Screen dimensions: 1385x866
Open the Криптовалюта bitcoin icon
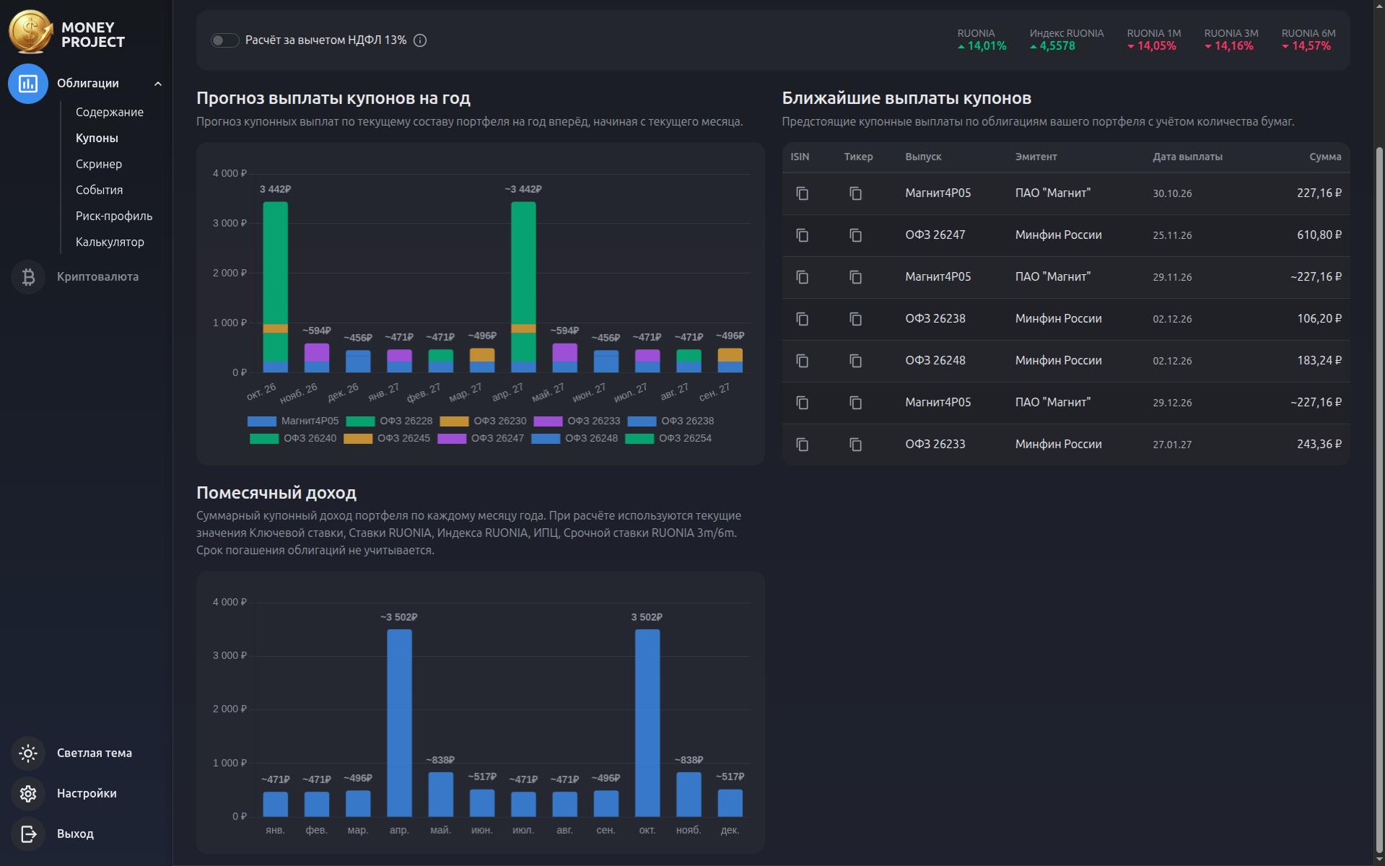tap(28, 277)
